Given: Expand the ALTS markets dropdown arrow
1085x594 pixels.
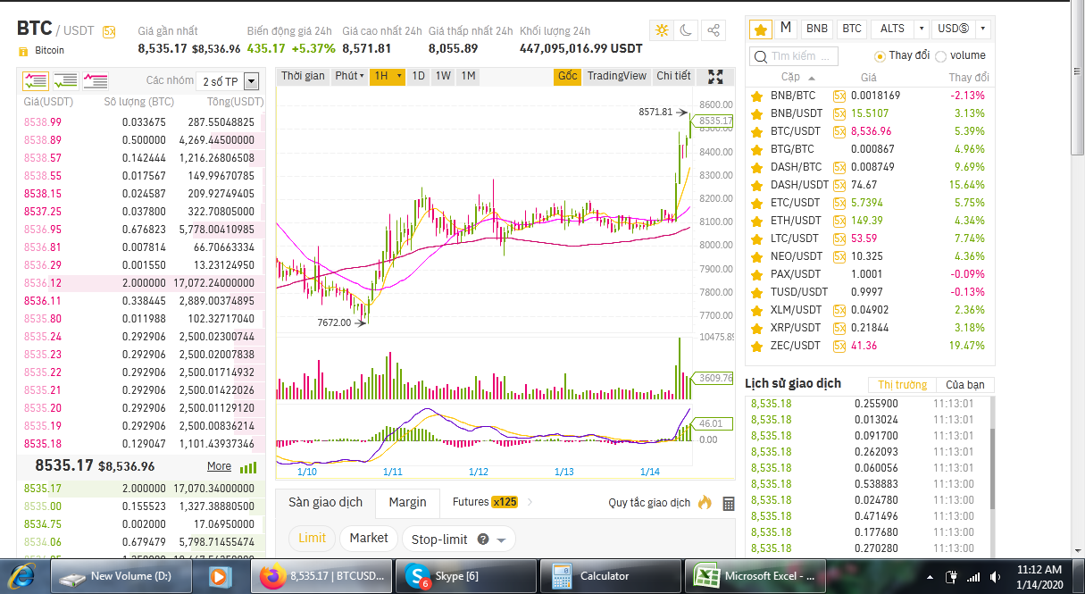Looking at the screenshot, I should coord(922,29).
